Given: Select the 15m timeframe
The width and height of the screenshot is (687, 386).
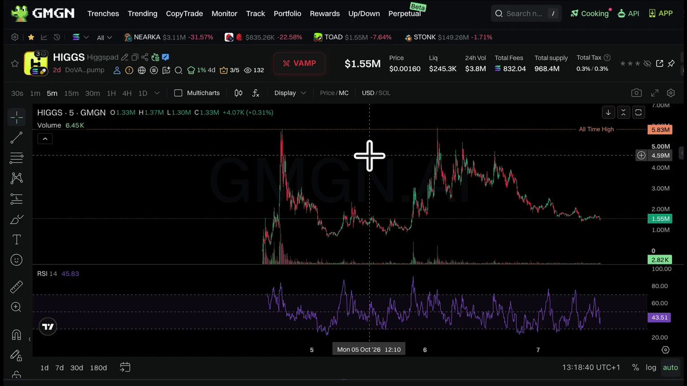Looking at the screenshot, I should (72, 93).
